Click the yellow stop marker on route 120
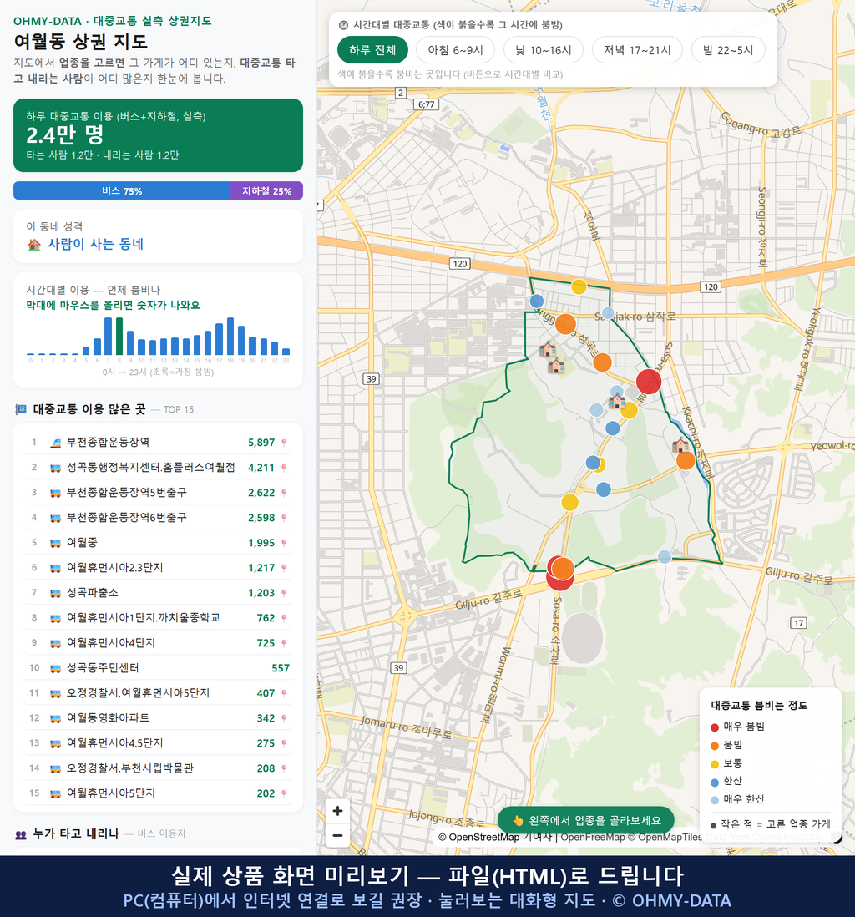 [579, 286]
